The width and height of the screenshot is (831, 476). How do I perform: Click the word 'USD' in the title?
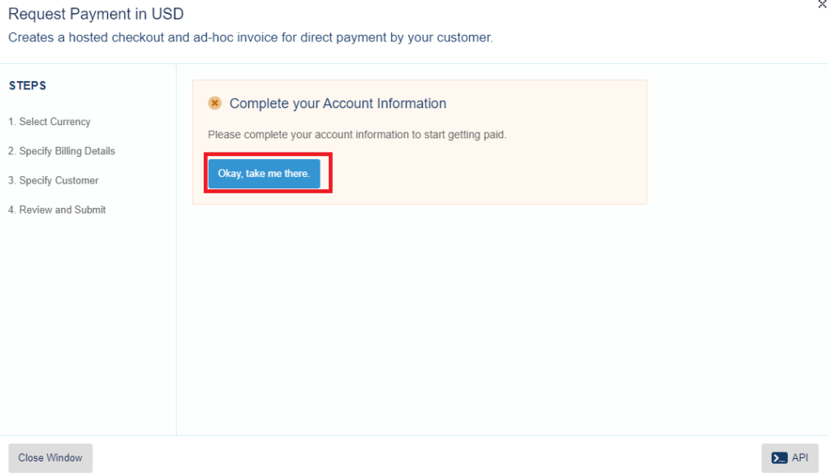(167, 14)
